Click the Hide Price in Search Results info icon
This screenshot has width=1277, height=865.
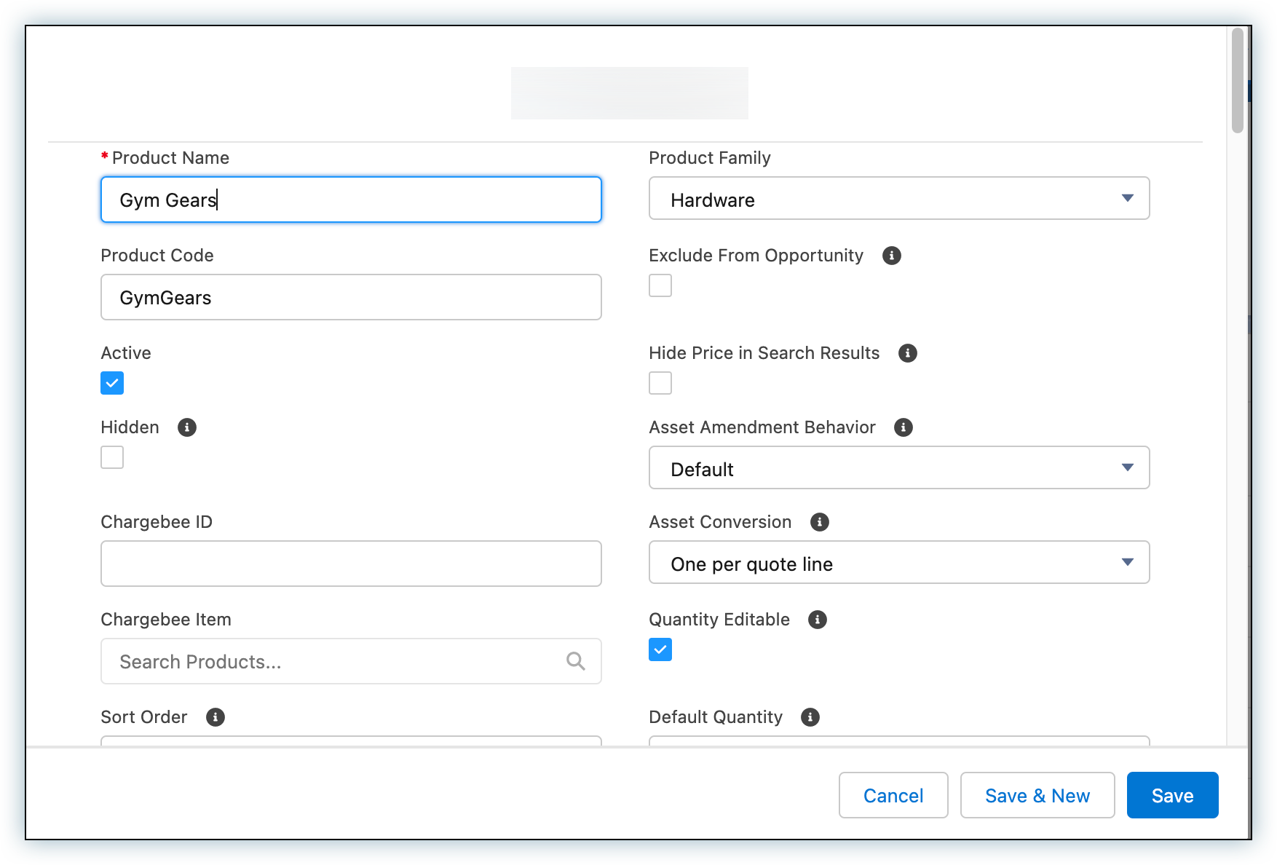click(907, 353)
